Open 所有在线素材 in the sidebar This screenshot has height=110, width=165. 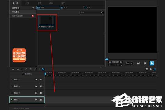pyautogui.click(x=23, y=16)
